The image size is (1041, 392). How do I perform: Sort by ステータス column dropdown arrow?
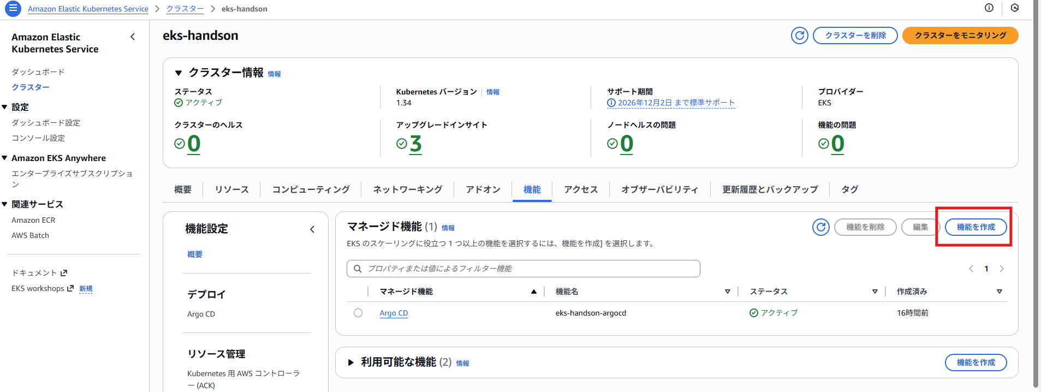[x=875, y=292]
